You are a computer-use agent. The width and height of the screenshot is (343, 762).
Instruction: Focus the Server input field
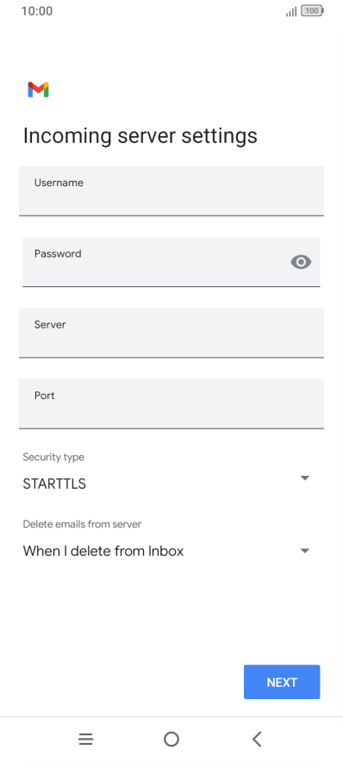click(x=171, y=333)
